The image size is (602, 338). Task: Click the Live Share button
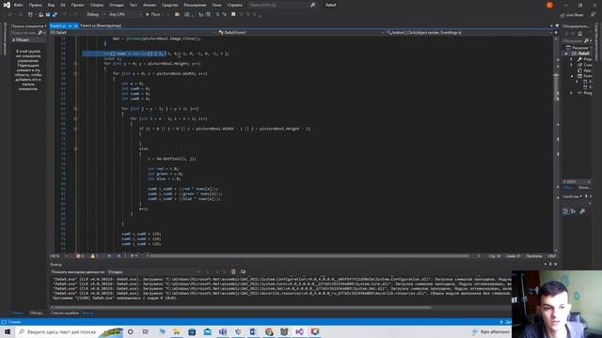(572, 15)
